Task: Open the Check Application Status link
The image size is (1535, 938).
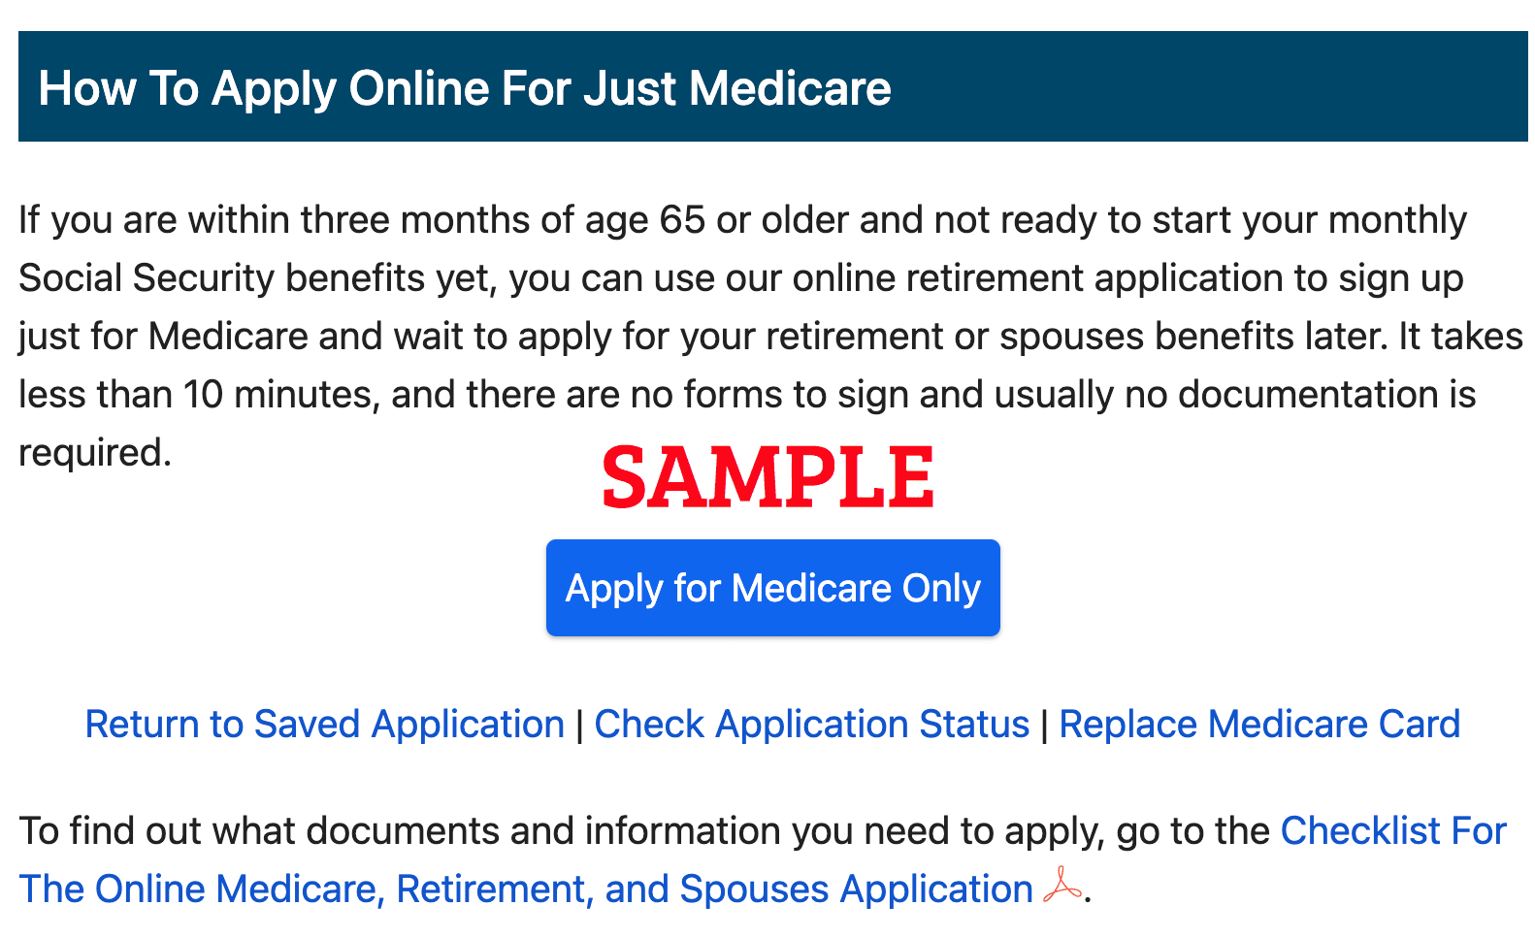Action: 811,725
